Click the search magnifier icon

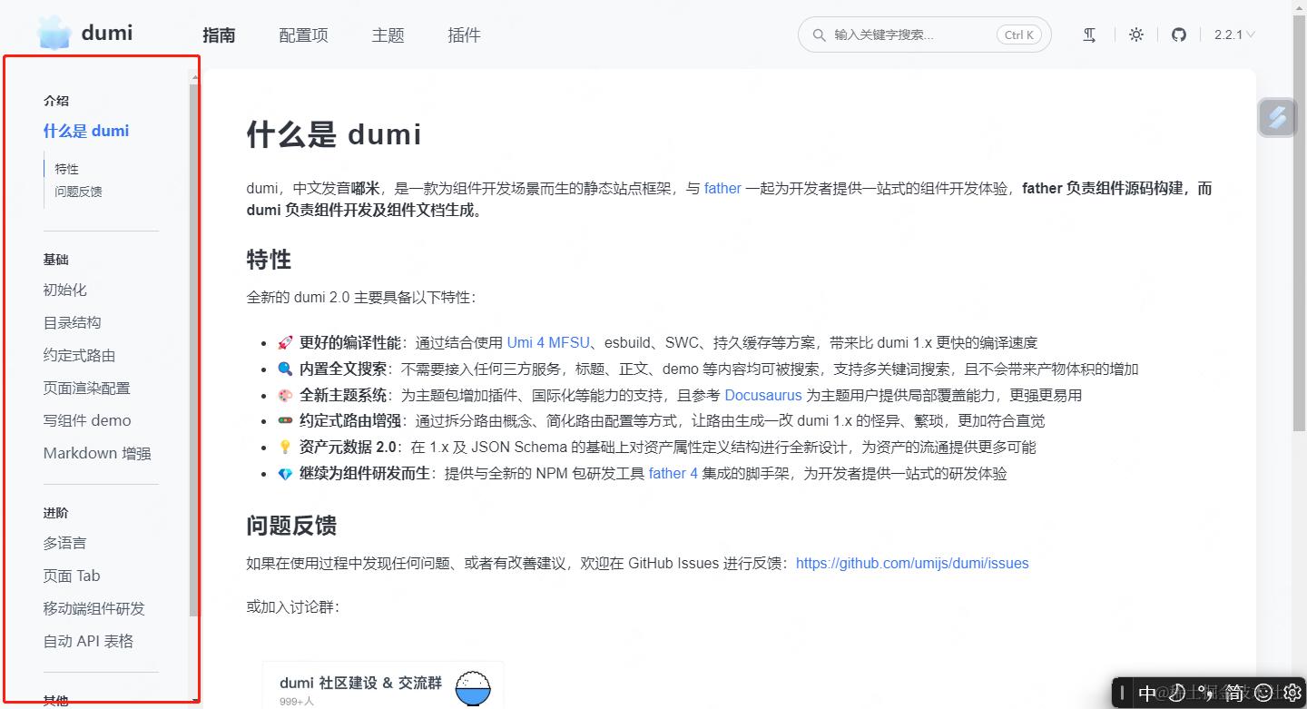pos(818,34)
